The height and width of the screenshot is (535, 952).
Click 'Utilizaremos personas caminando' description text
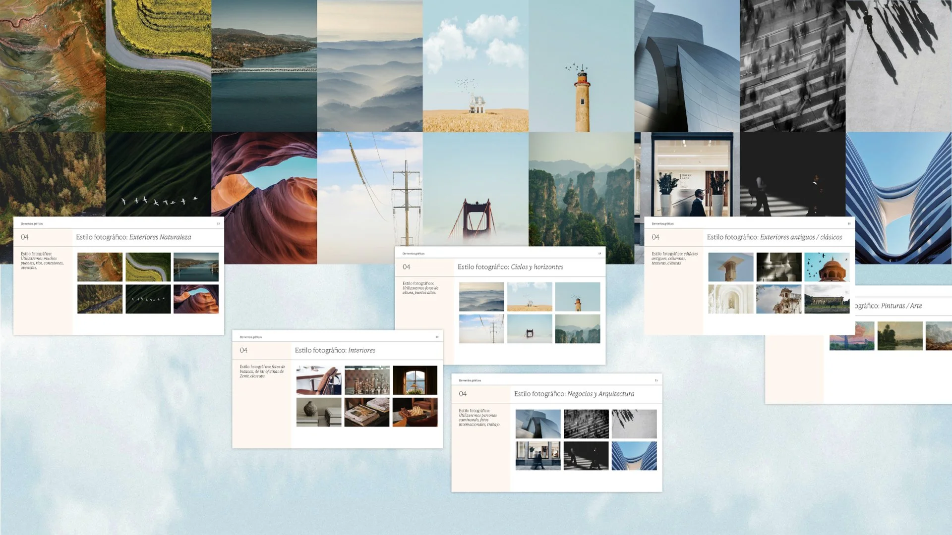(479, 418)
